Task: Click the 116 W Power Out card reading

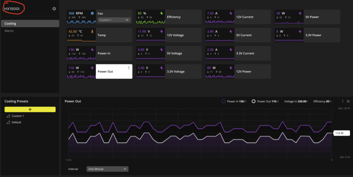Action: [x=74, y=68]
